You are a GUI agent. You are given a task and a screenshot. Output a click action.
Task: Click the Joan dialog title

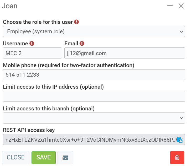click(10, 6)
